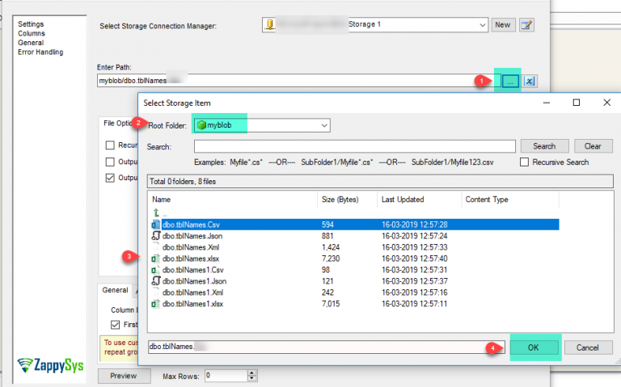Image resolution: width=621 pixels, height=387 pixels.
Task: Open the Root Folder myblob dropdown
Action: point(323,125)
